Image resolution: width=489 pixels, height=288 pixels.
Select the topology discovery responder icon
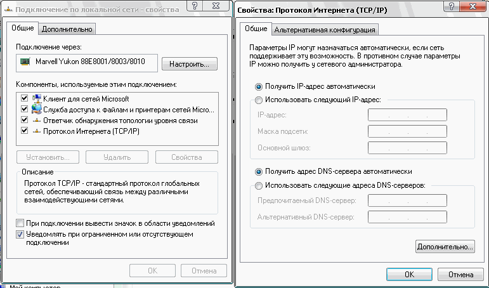pos(37,121)
